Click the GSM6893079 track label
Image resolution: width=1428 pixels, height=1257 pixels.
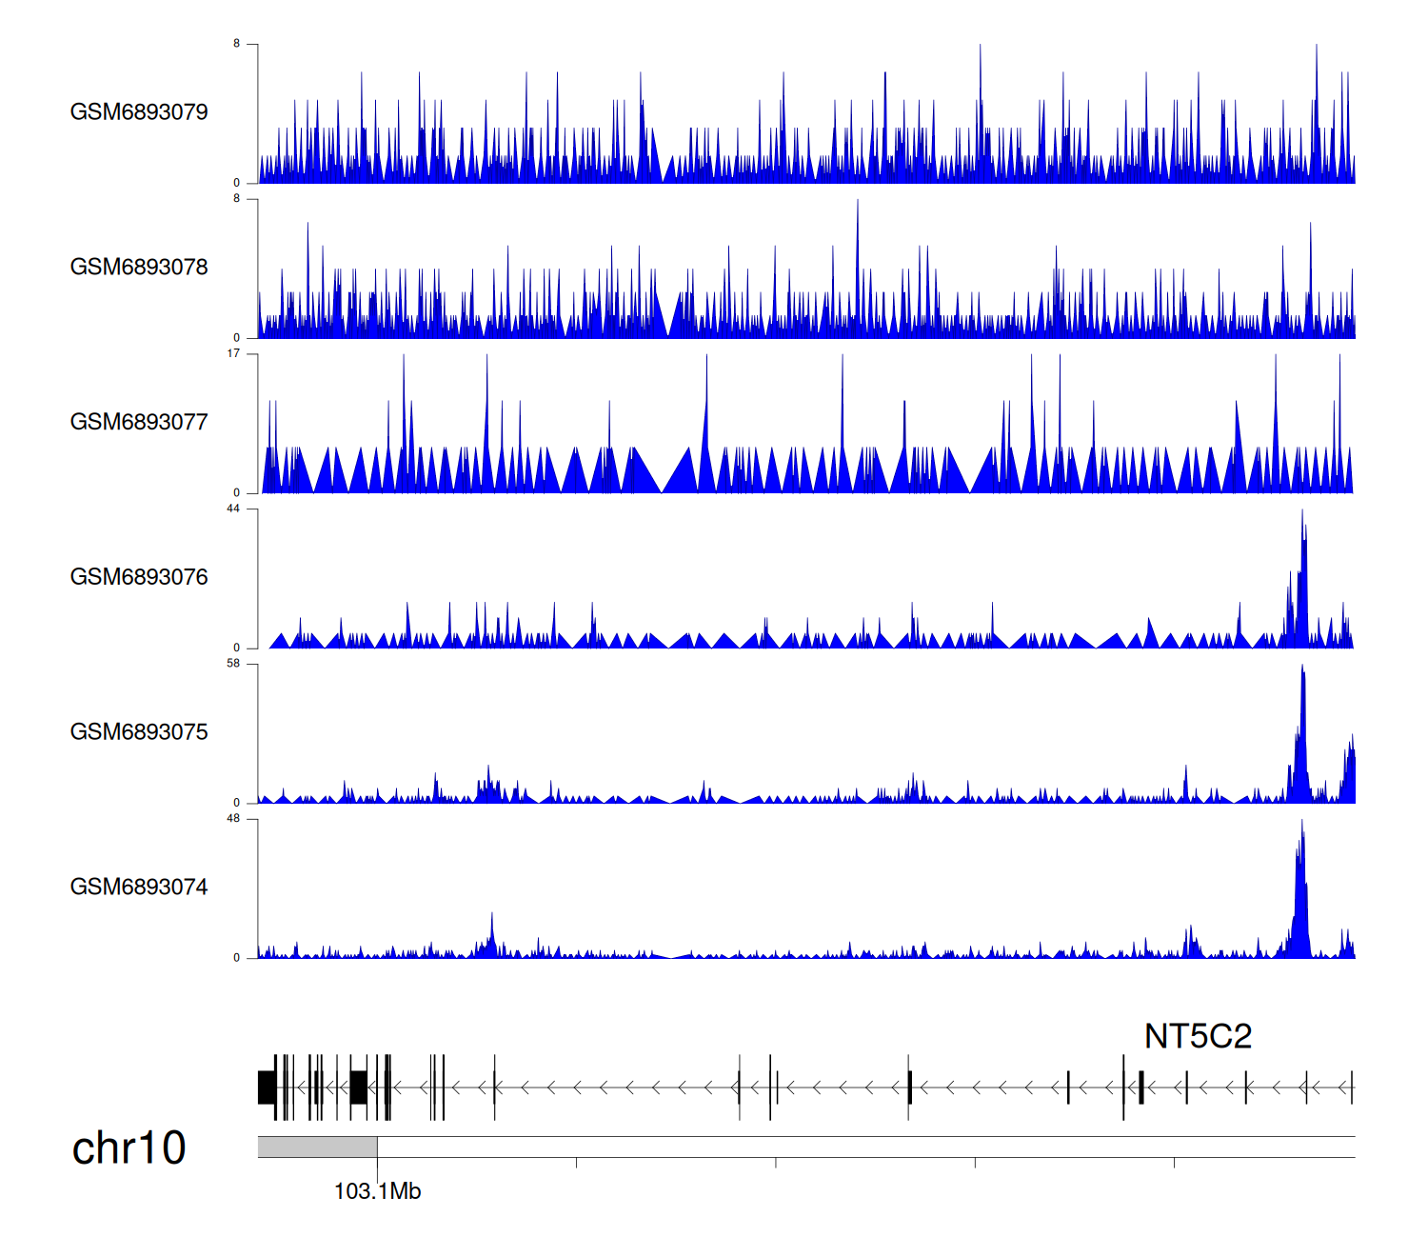139,112
